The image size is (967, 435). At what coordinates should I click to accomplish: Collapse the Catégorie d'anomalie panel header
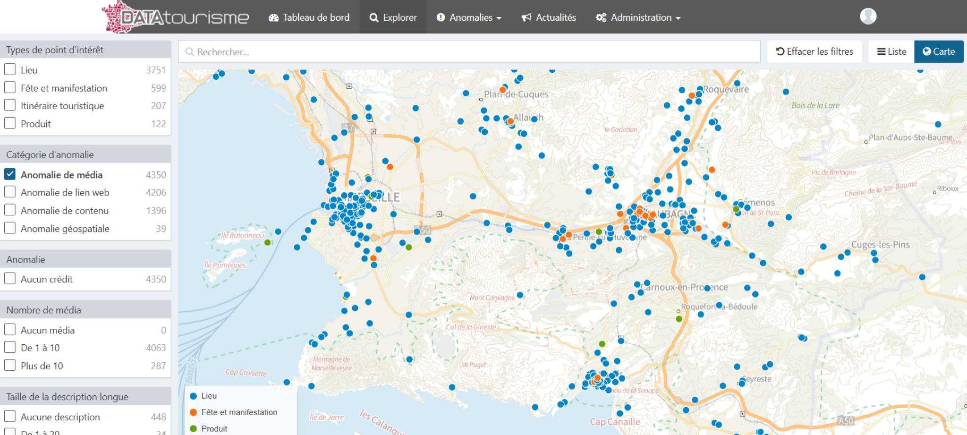85,154
